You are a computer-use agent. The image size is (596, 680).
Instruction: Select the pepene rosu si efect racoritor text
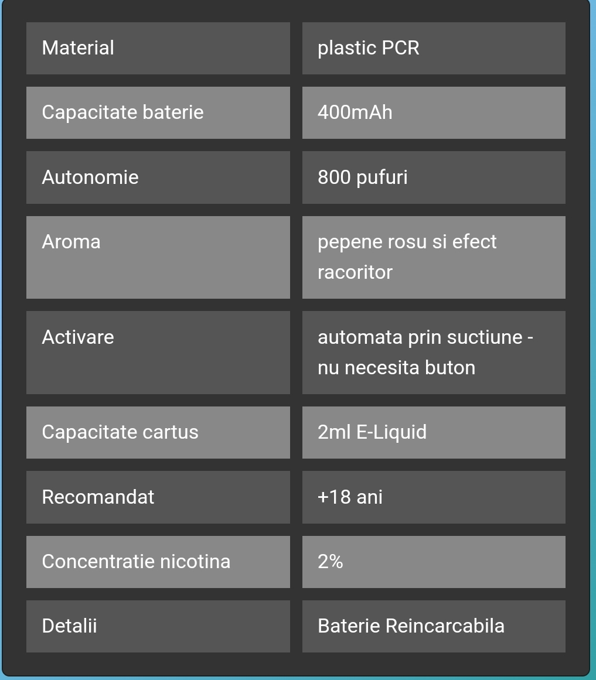(x=407, y=257)
